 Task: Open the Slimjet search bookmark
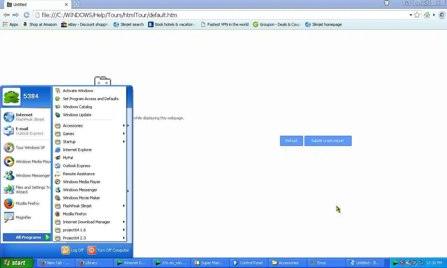pyautogui.click(x=129, y=24)
